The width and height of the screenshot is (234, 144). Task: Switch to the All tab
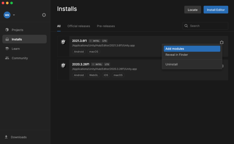click(59, 26)
